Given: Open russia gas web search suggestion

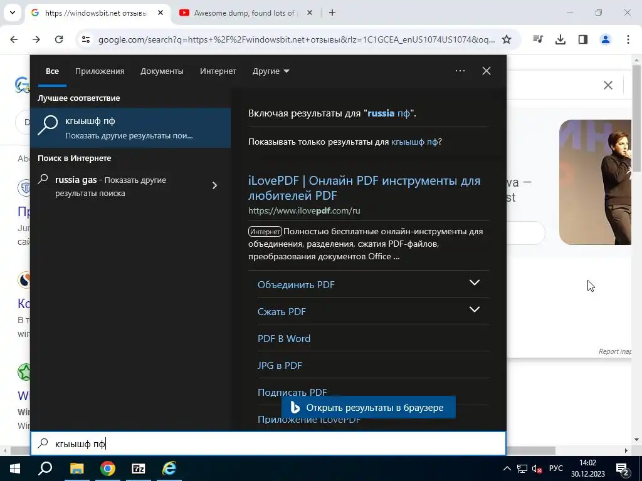Looking at the screenshot, I should (x=123, y=186).
